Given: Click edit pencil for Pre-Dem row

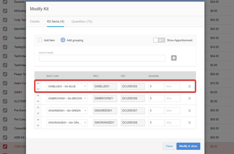Looking at the screenshot, I should 5,110.
